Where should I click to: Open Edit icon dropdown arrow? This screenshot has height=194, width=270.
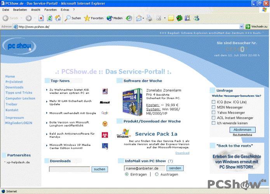coord(165,18)
